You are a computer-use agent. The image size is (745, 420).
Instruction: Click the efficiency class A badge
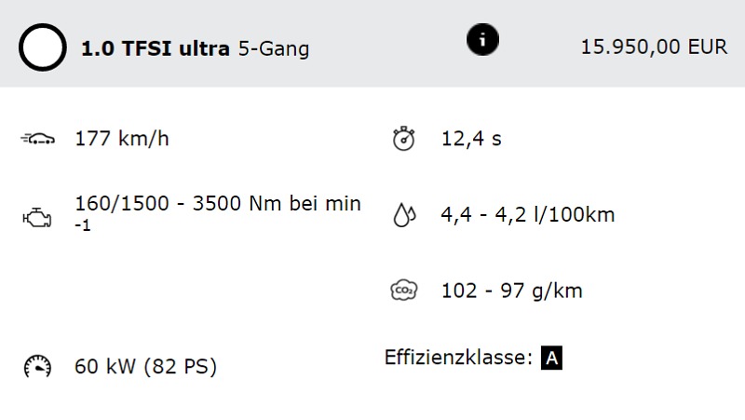coord(551,358)
